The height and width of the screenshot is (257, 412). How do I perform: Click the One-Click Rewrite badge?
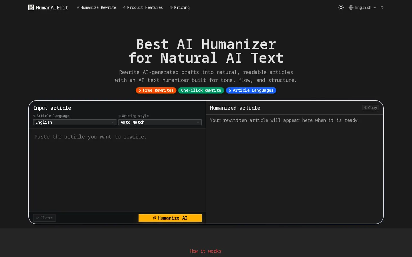[x=201, y=90]
